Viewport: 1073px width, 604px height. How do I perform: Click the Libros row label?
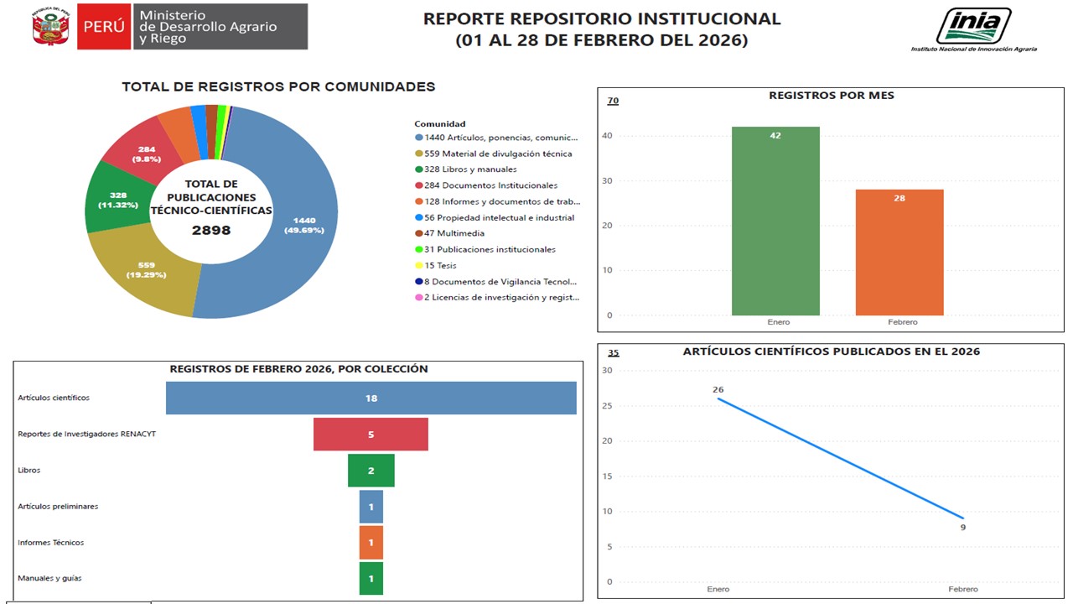29,470
